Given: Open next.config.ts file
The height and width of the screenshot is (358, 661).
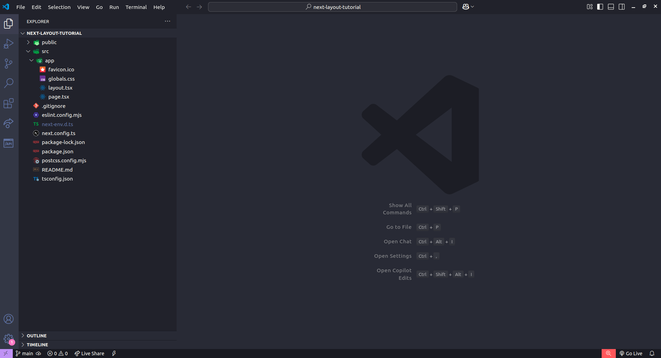Looking at the screenshot, I should click(x=98, y=133).
